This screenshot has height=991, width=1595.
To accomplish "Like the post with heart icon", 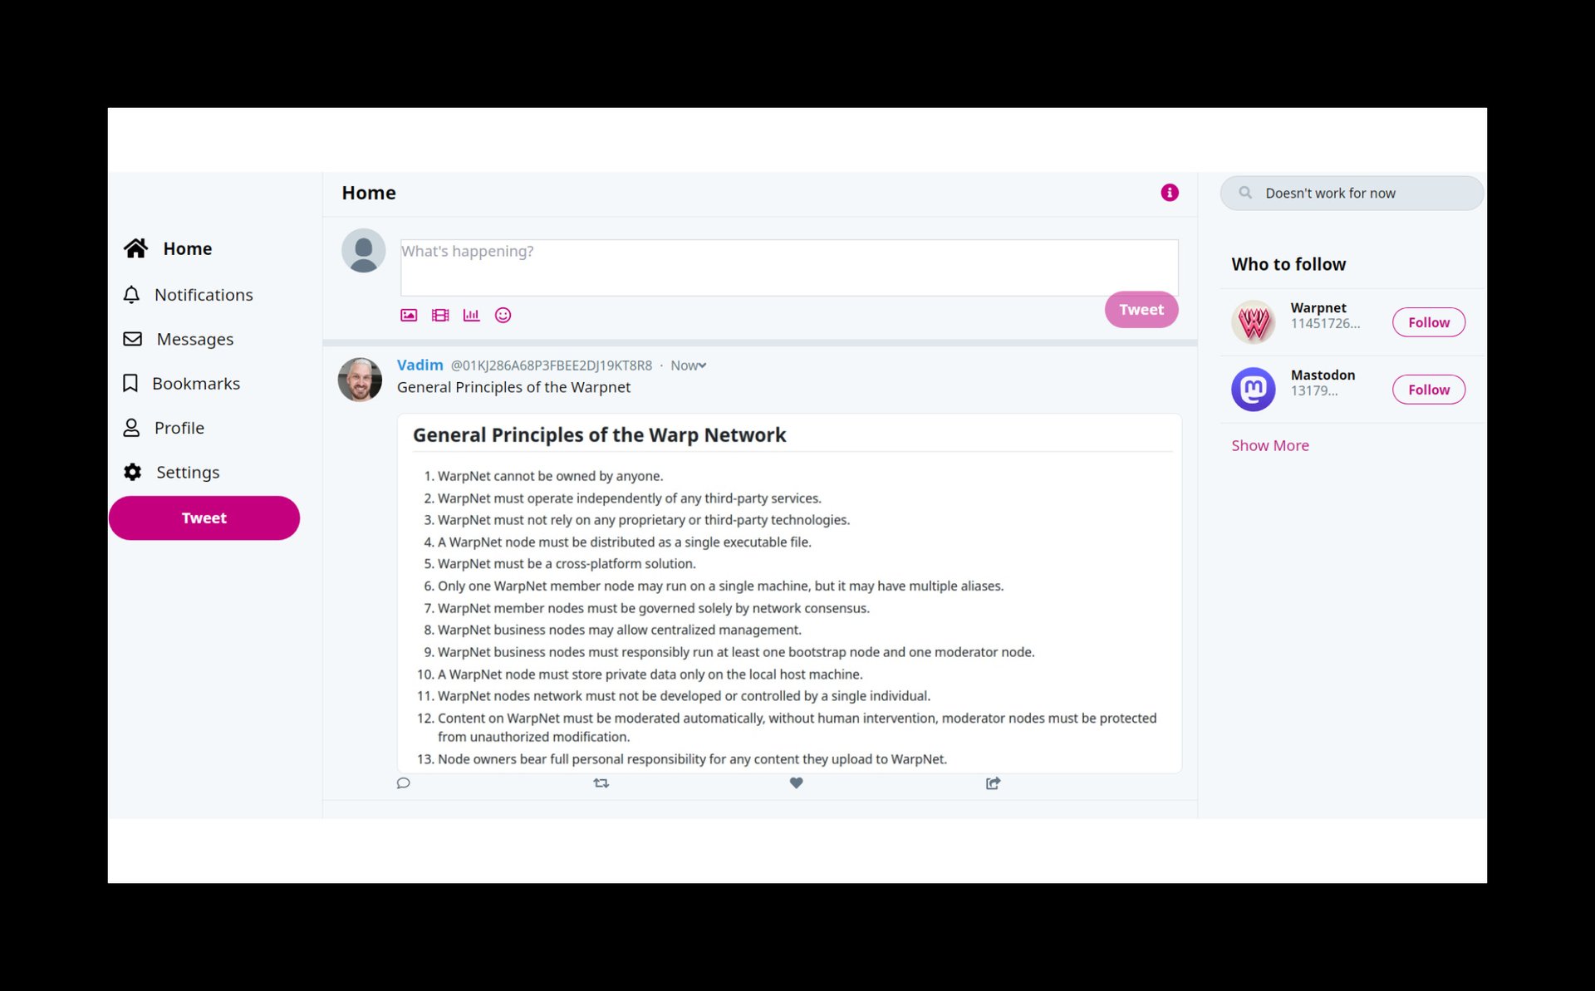I will coord(796,783).
